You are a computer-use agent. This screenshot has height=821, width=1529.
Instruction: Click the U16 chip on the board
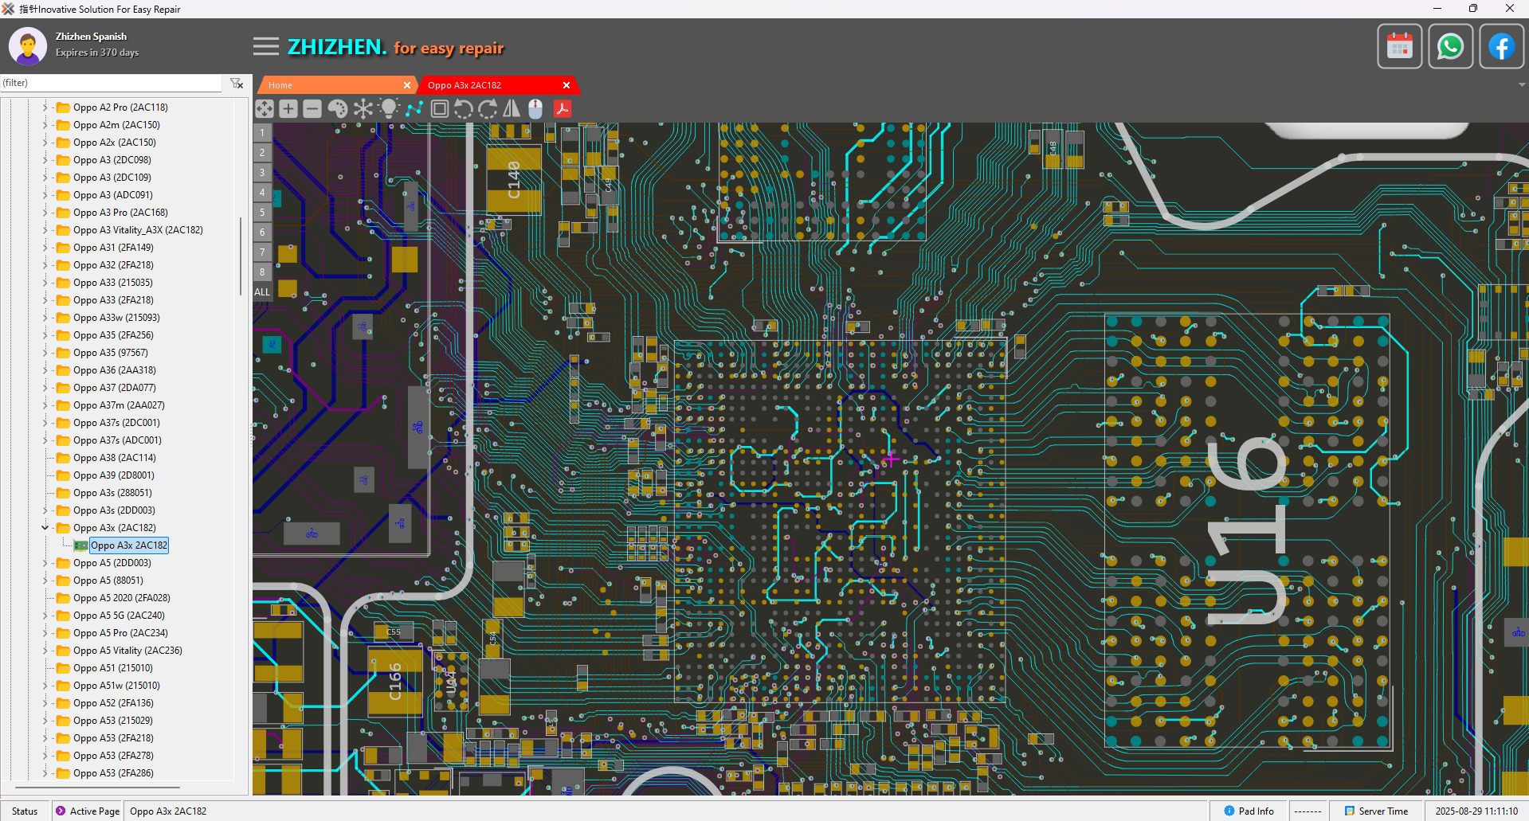(x=1247, y=531)
